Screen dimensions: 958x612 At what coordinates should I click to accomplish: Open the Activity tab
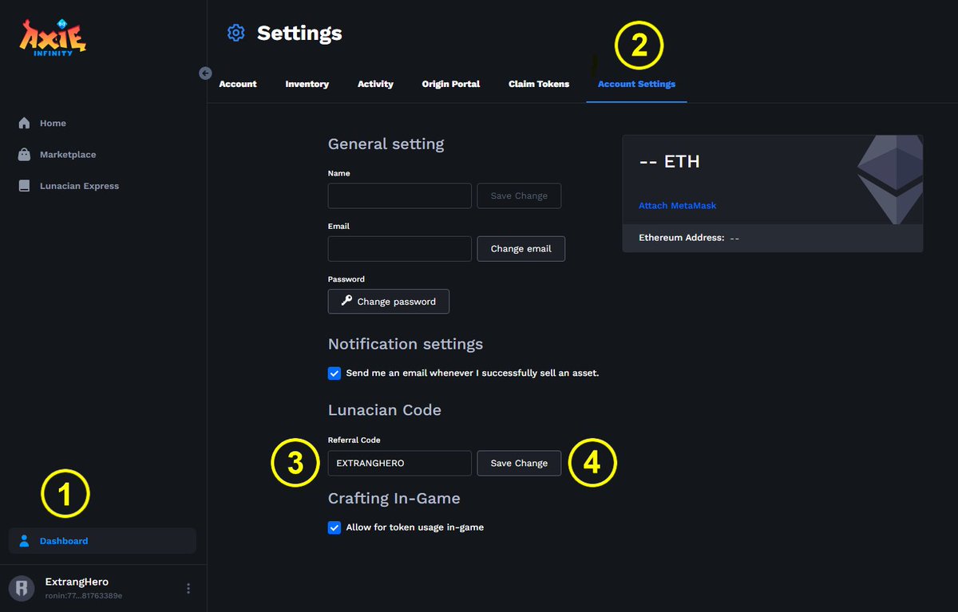(x=375, y=84)
